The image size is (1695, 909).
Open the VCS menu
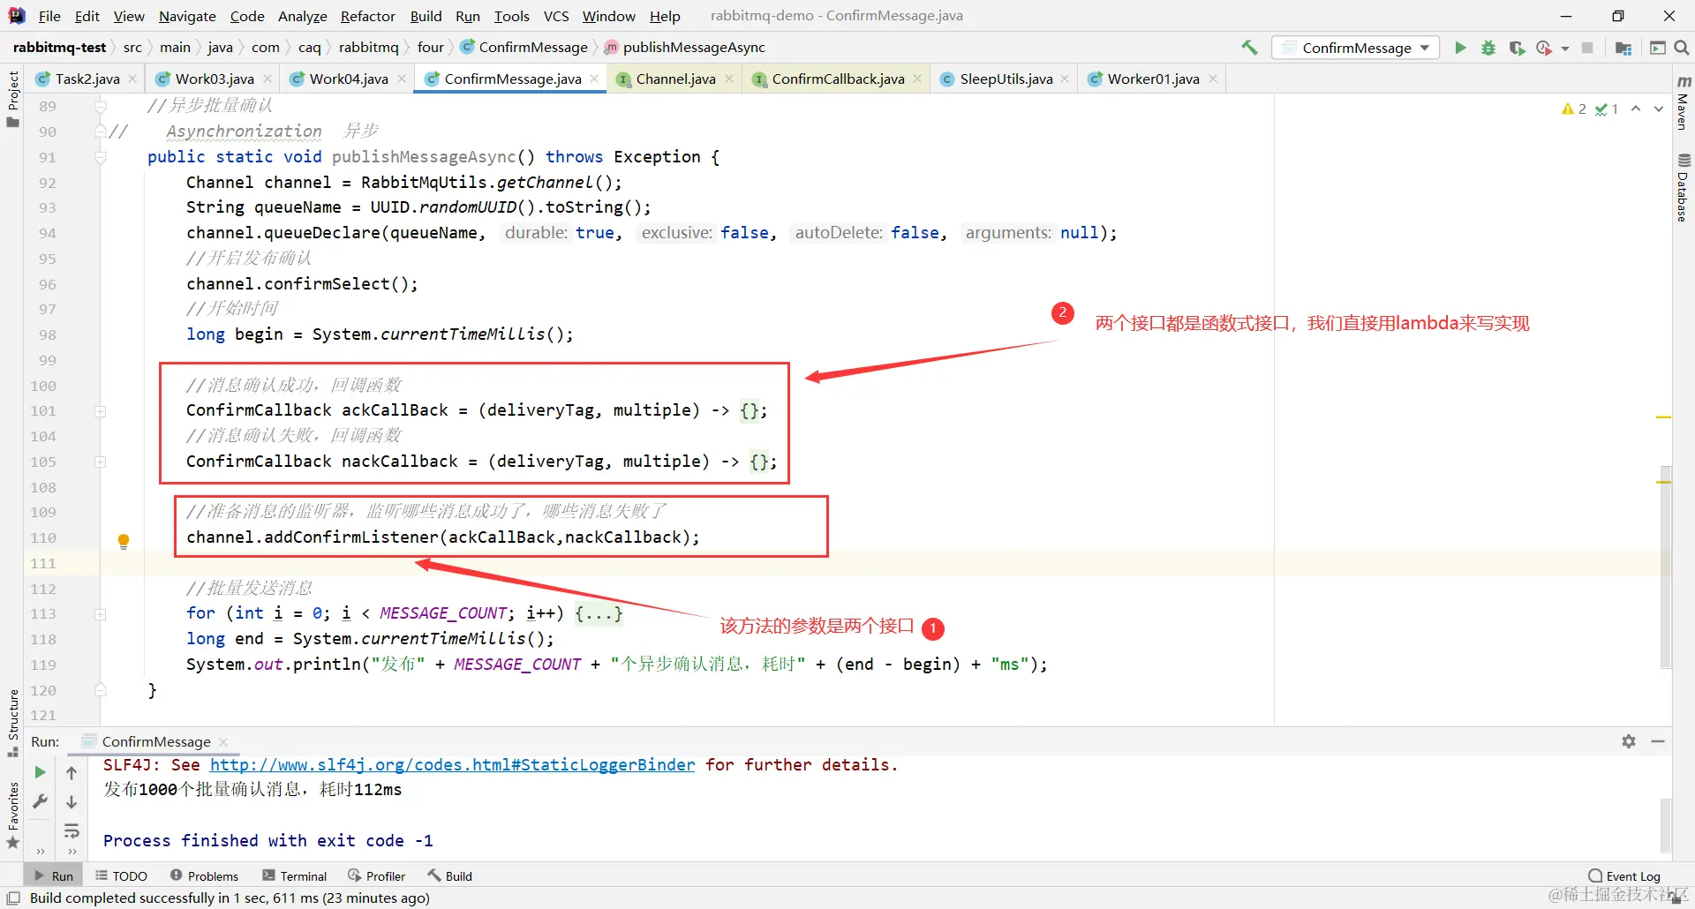[x=556, y=16]
